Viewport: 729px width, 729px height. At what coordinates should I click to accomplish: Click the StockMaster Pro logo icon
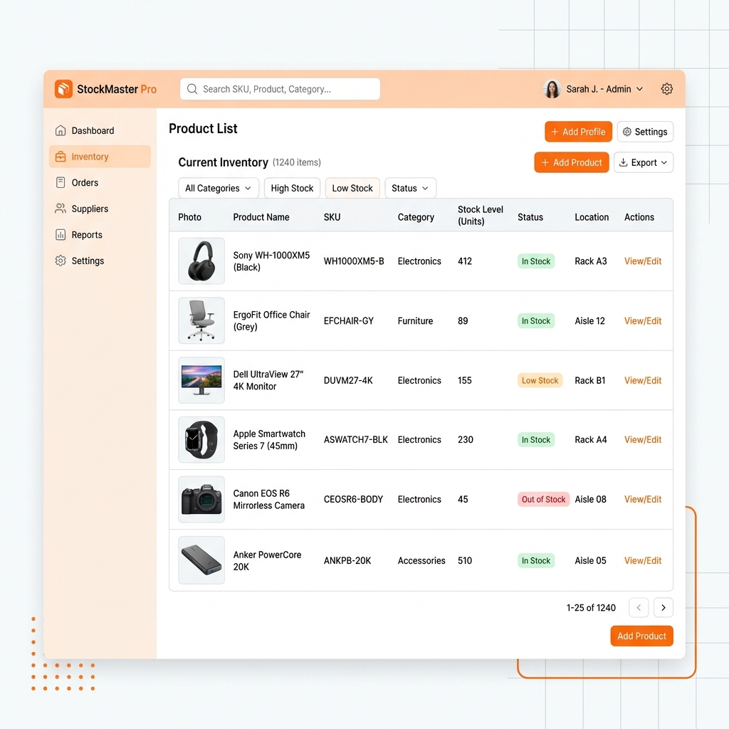pyautogui.click(x=63, y=89)
